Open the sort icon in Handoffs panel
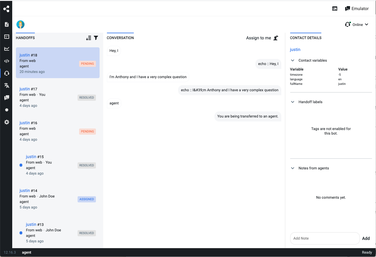Viewport: 376px width, 257px height. tap(89, 38)
